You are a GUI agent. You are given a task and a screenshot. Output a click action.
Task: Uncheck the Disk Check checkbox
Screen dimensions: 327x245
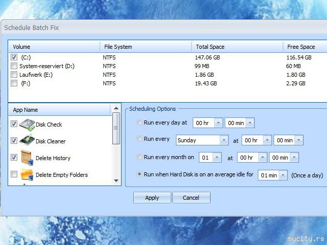[x=14, y=124]
